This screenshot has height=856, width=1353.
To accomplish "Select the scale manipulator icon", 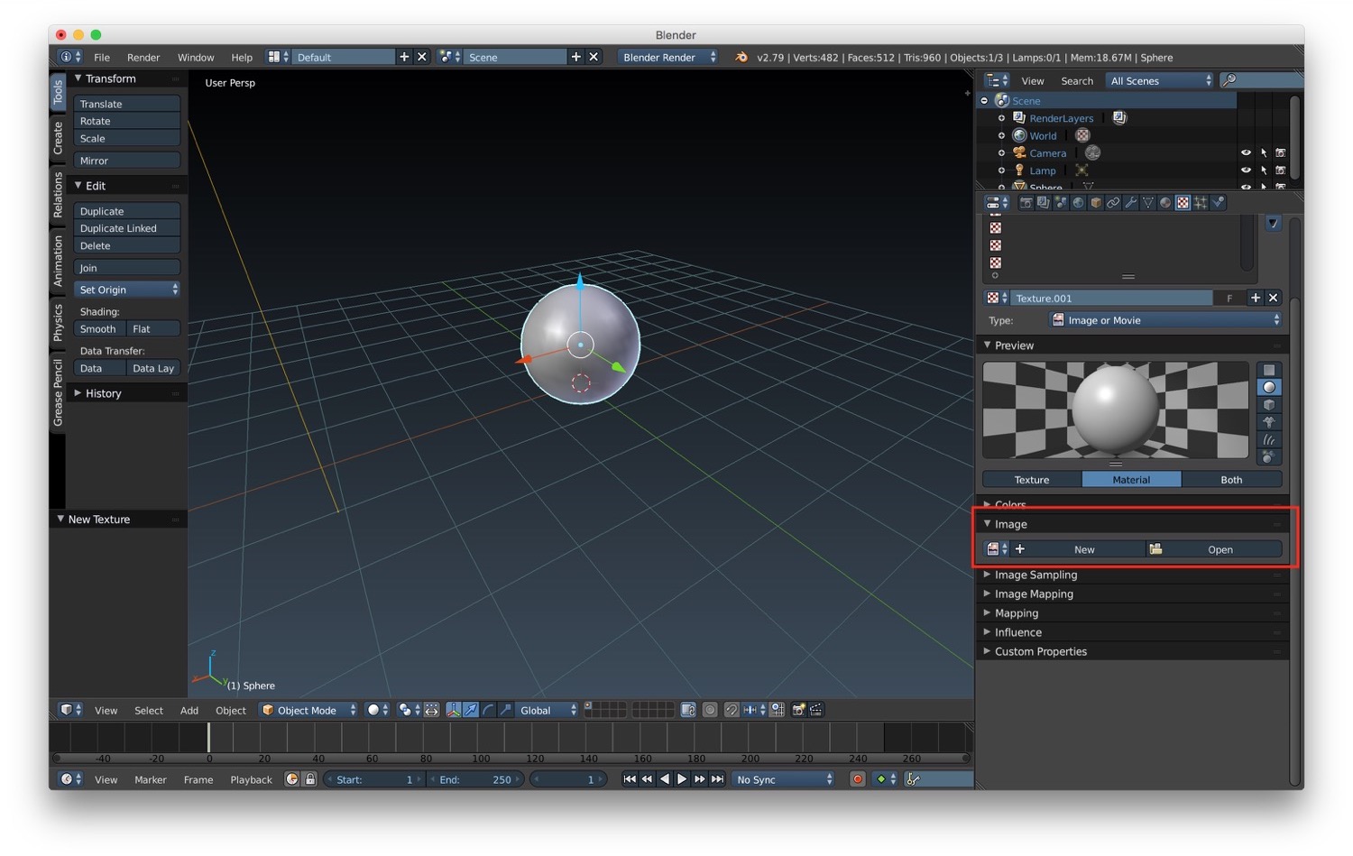I will (x=505, y=710).
